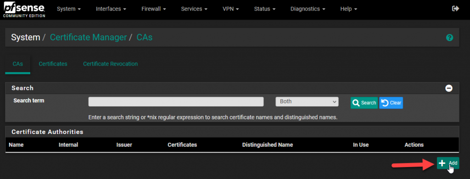Click the logout icon in the navbar
The image size is (470, 179).
455,9
